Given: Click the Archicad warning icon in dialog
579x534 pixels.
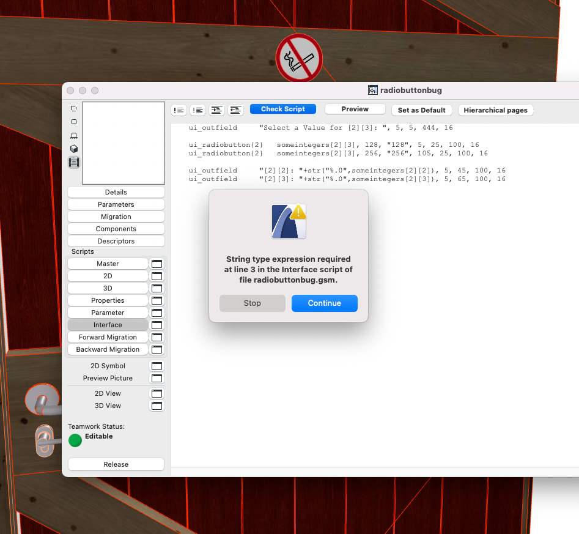Looking at the screenshot, I should (289, 221).
